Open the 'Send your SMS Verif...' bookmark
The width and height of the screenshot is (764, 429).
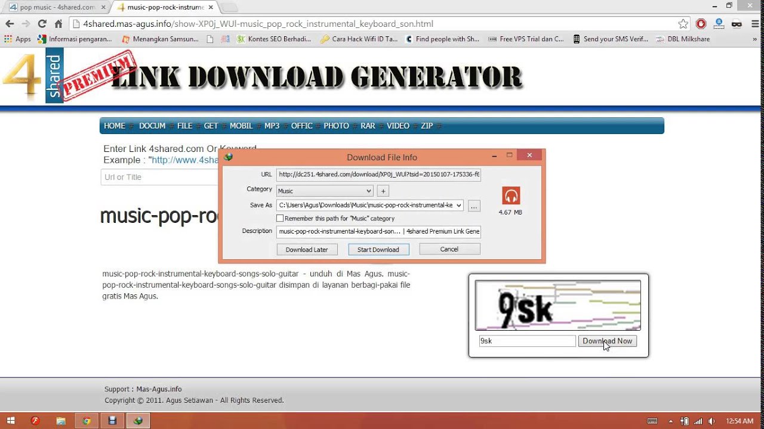point(610,39)
